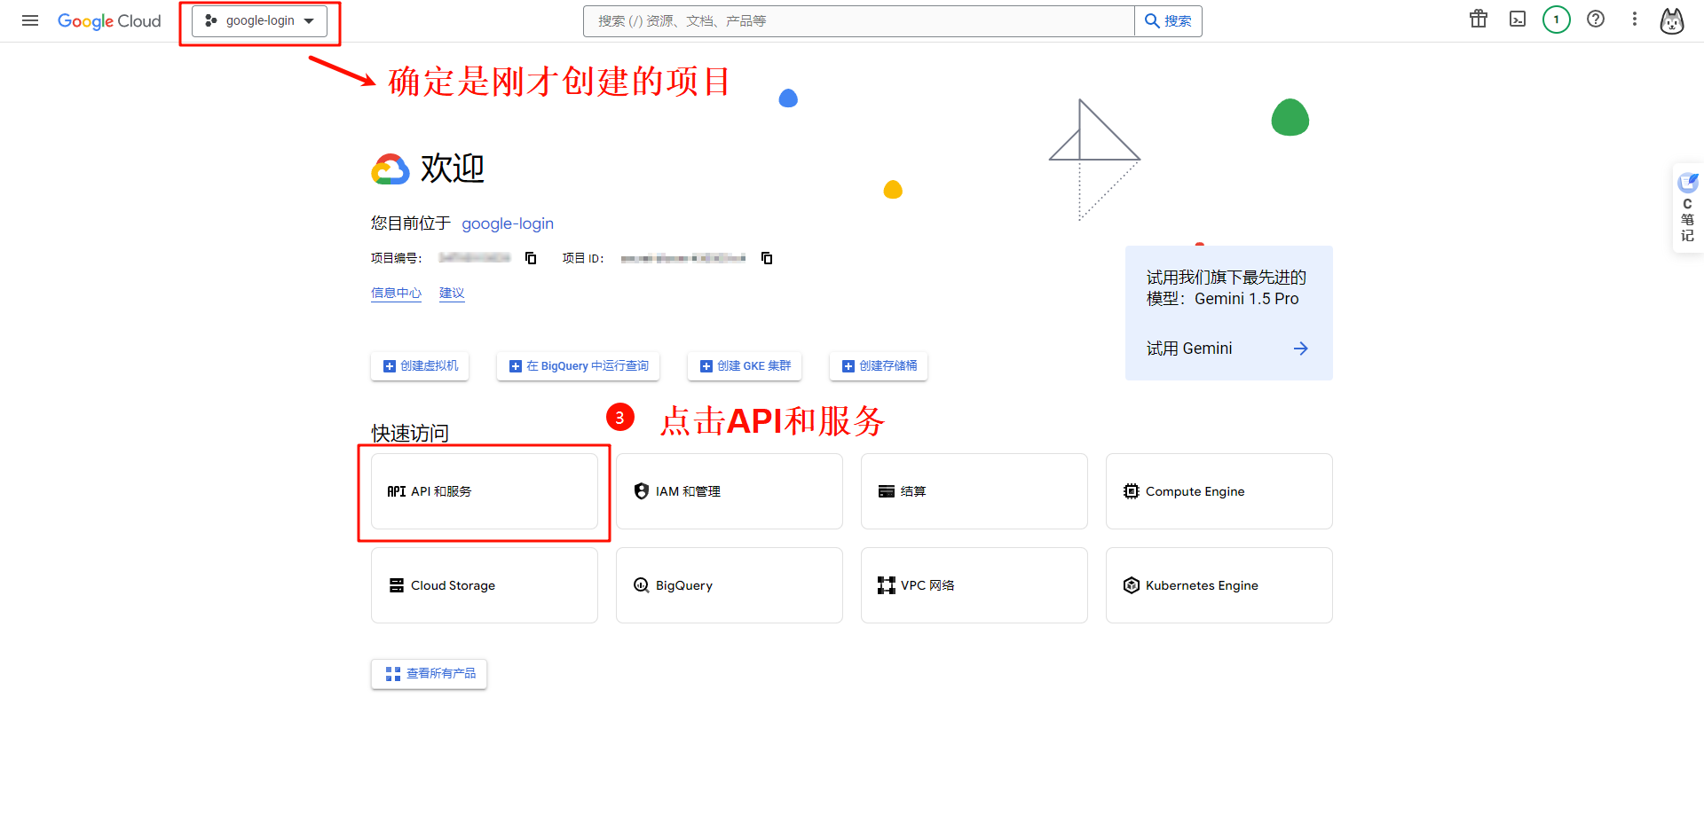The width and height of the screenshot is (1704, 815).
Task: Open the API 和服务 quick access card
Action: click(485, 491)
